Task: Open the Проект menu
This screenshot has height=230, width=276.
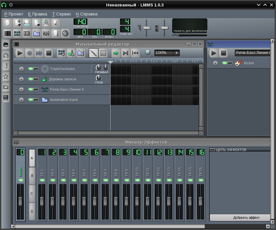Action: pos(14,14)
